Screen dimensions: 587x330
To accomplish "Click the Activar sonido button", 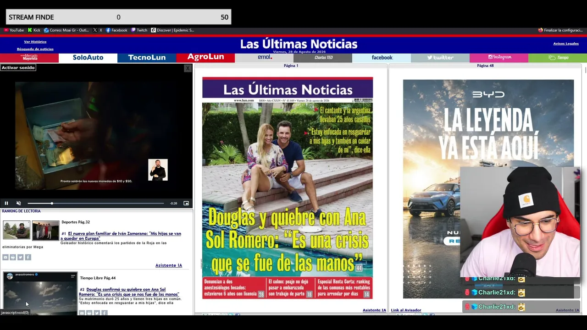I will (18, 67).
